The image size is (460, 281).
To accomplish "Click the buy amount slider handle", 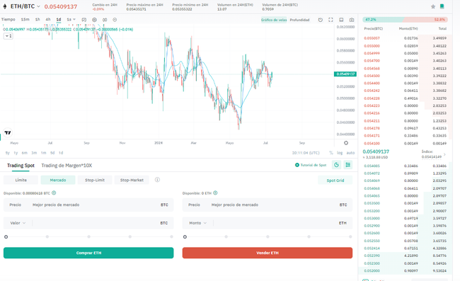I will tap(6, 236).
